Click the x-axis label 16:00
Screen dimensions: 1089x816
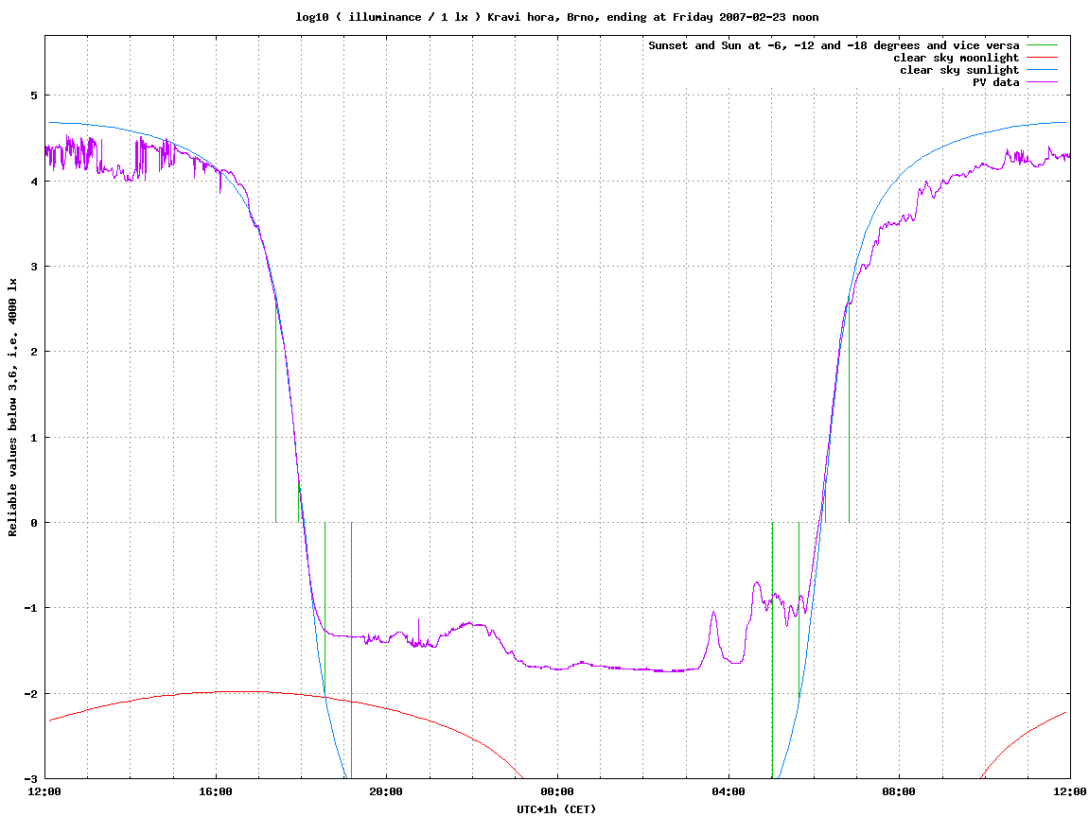(216, 791)
